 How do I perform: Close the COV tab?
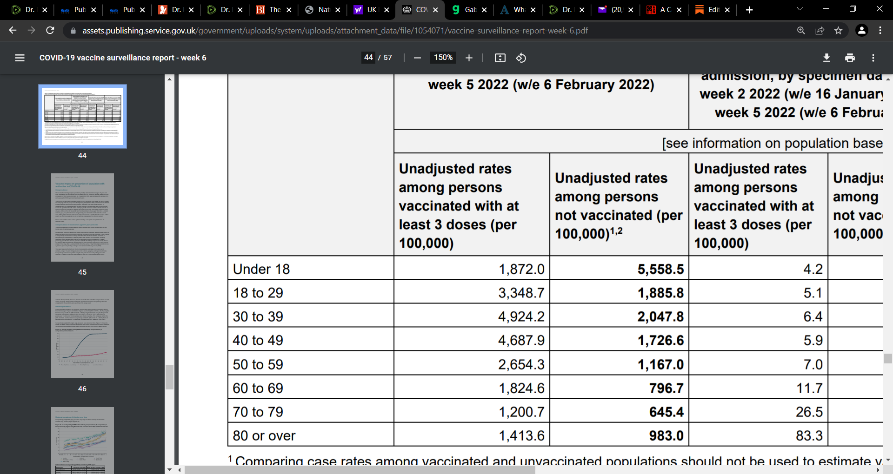(435, 10)
